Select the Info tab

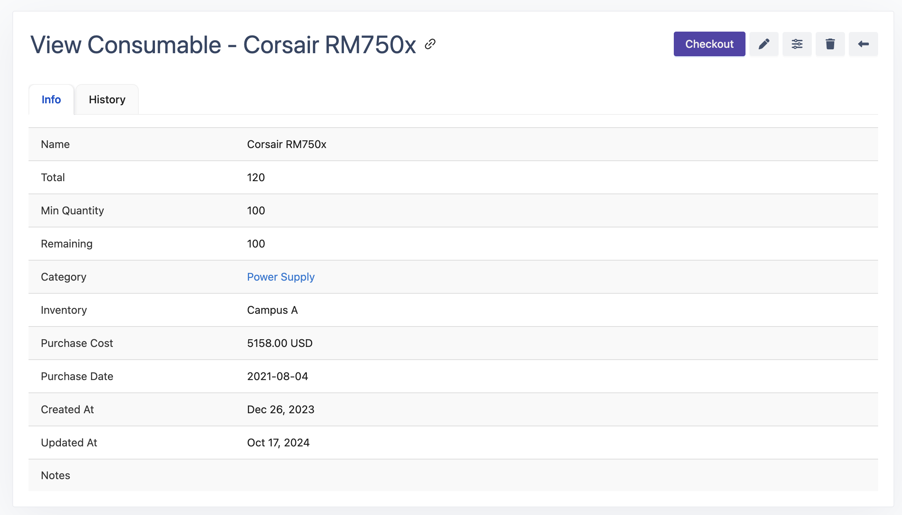pyautogui.click(x=51, y=99)
